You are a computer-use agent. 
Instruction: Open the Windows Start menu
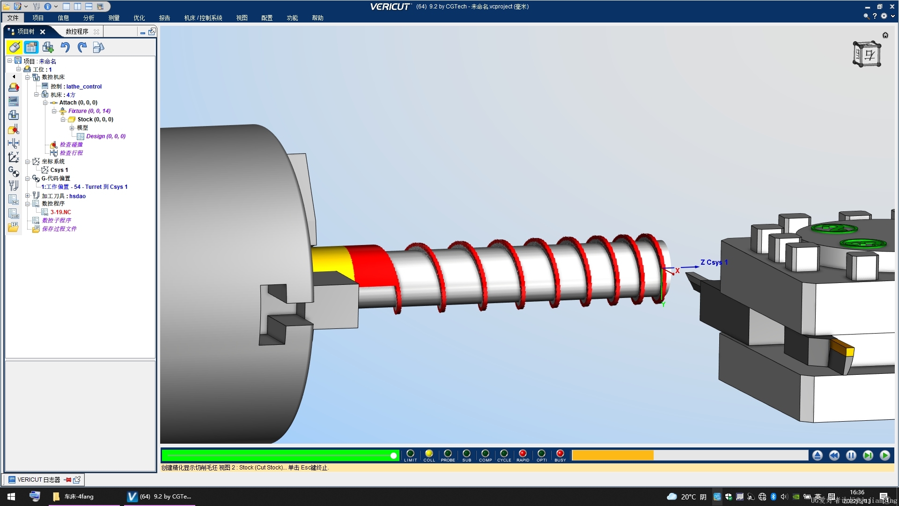(11, 497)
